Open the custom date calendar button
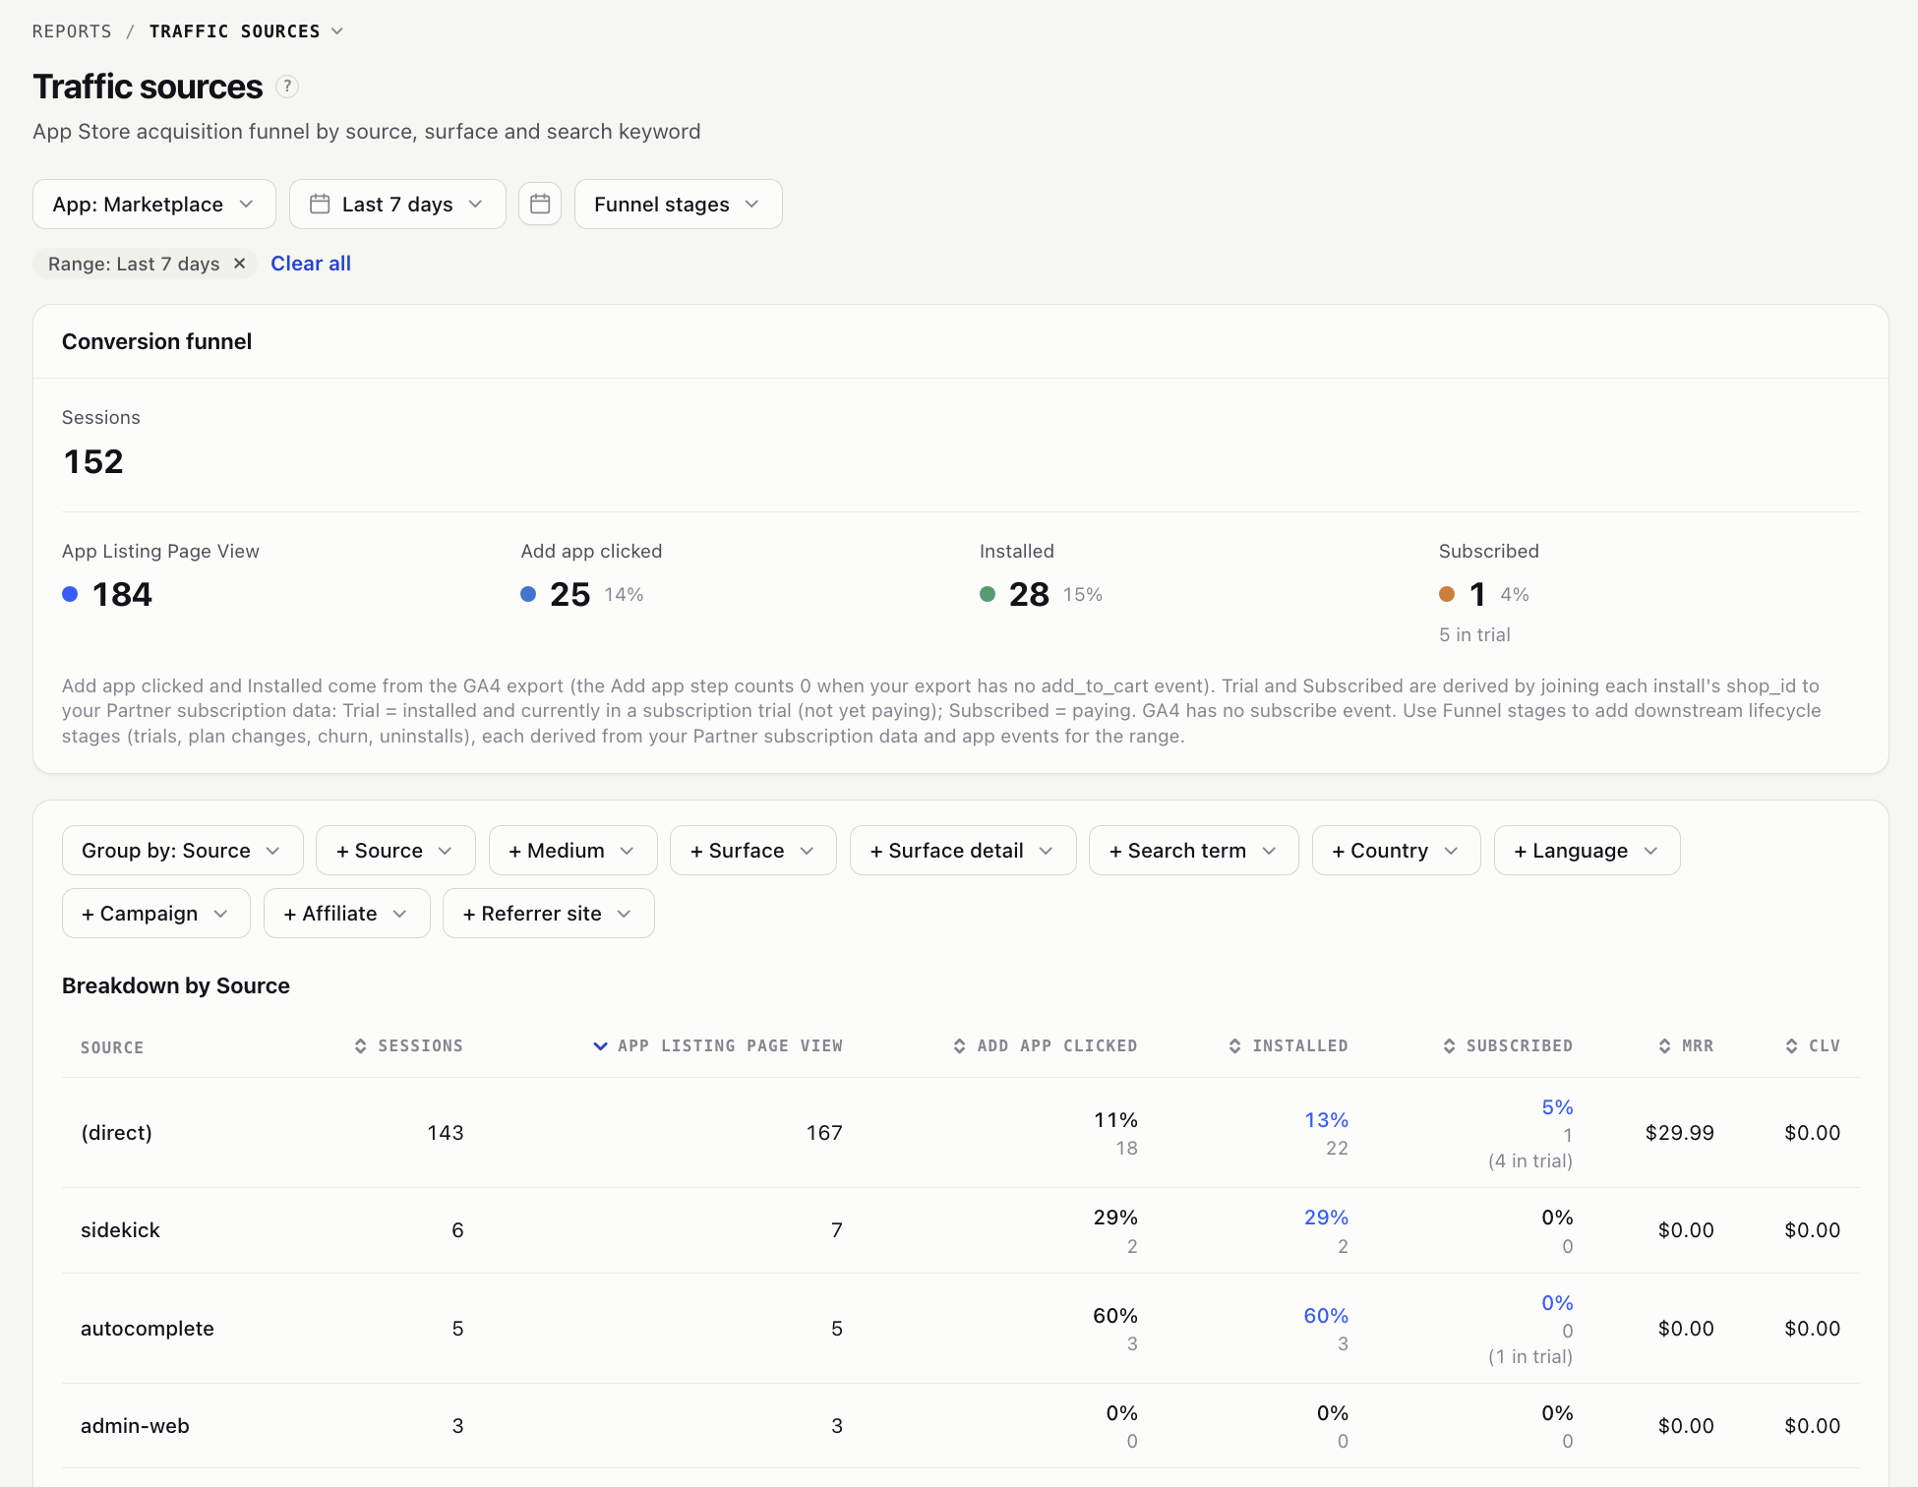 [x=540, y=204]
